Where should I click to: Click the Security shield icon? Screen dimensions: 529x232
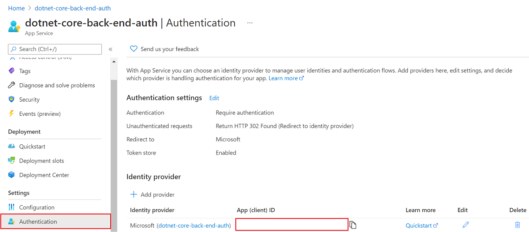[x=11, y=99]
